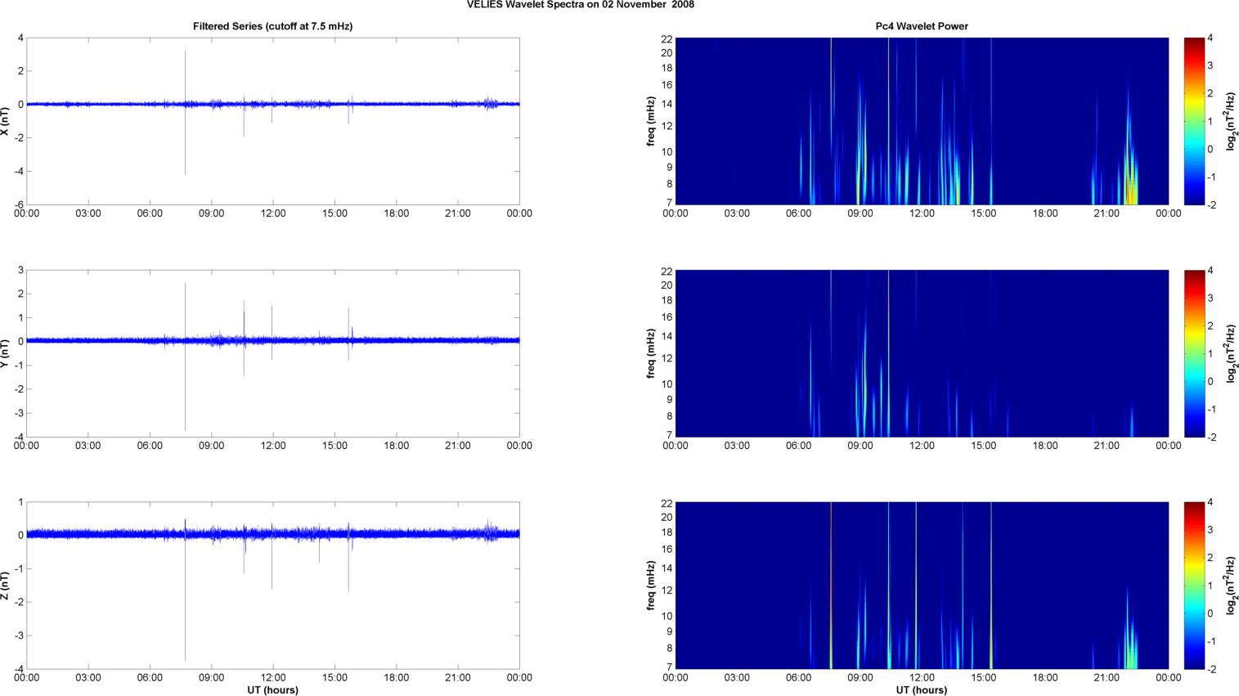This screenshot has width=1239, height=696.
Task: Click the bright burst near 22:00 in top spectrum
Action: point(1129,184)
